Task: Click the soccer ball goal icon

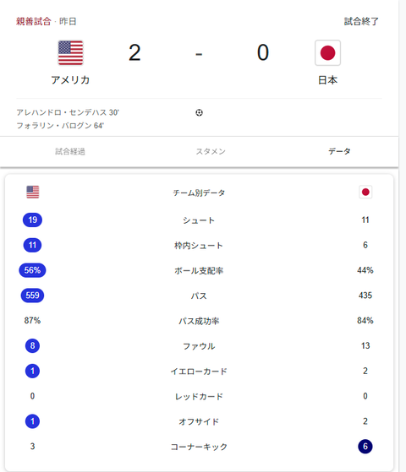Action: (199, 112)
